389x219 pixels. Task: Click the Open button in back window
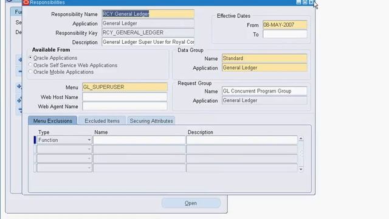click(x=191, y=203)
